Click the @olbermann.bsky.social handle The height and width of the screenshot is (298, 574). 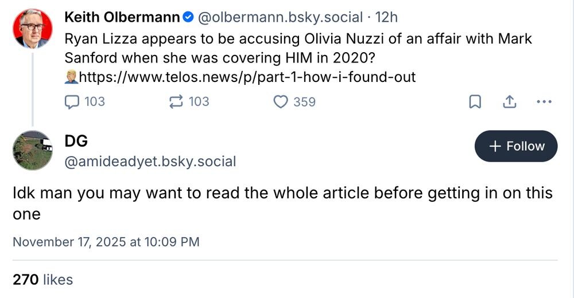[x=280, y=18]
